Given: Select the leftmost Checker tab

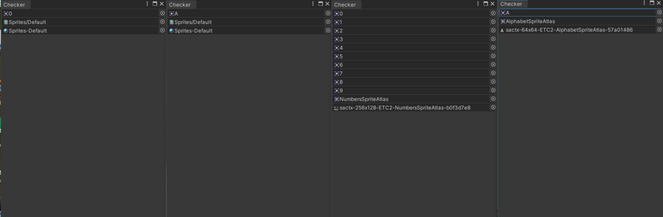Looking at the screenshot, I should click(x=15, y=4).
